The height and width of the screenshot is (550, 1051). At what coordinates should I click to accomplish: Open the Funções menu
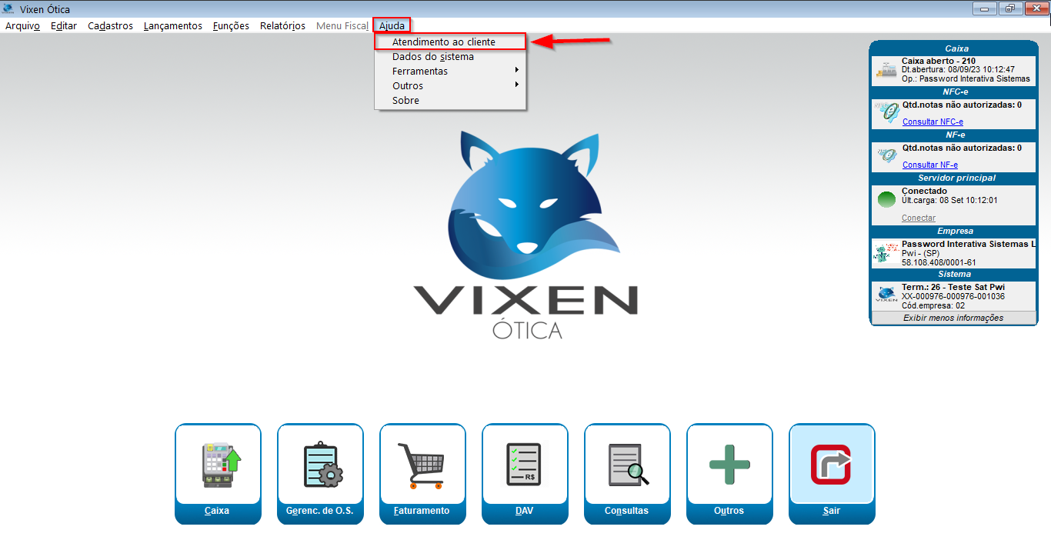[x=231, y=25]
